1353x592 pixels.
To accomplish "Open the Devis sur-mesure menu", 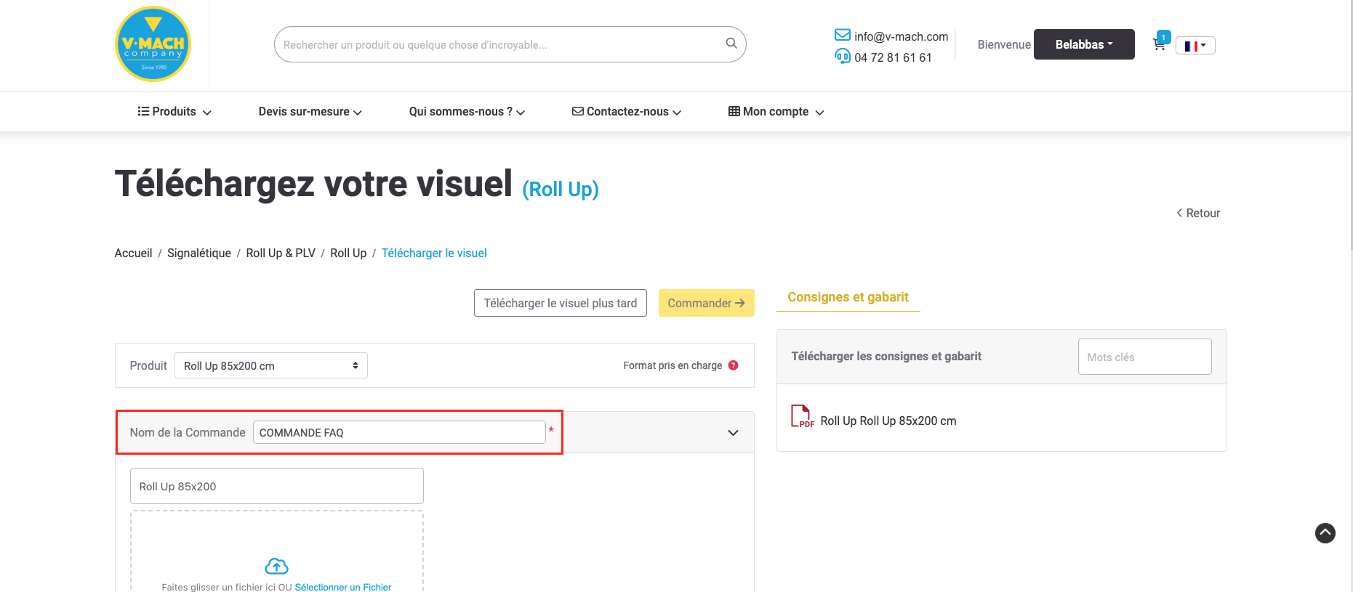I will point(310,112).
